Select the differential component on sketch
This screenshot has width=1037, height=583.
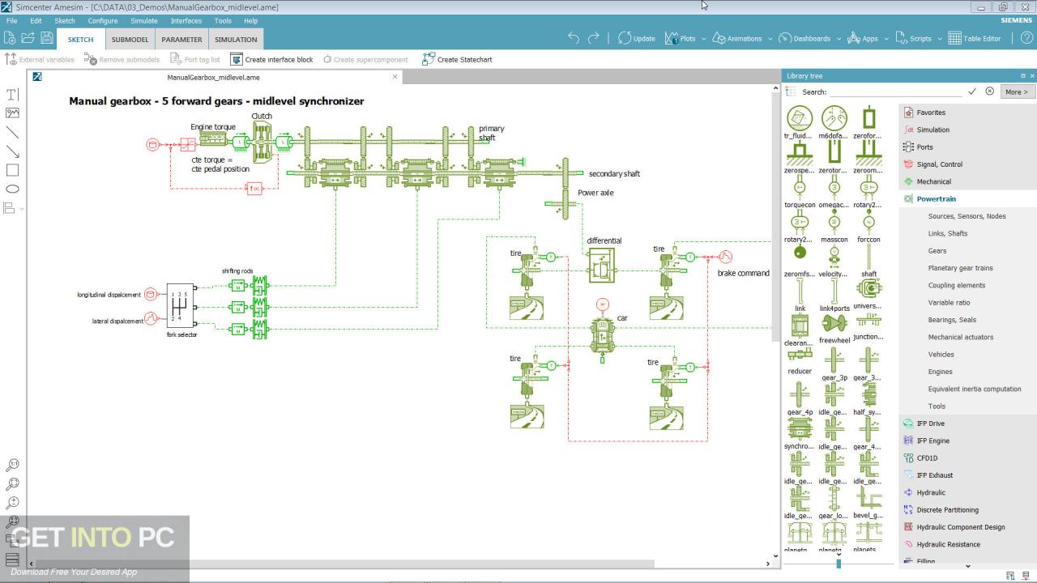pyautogui.click(x=601, y=264)
